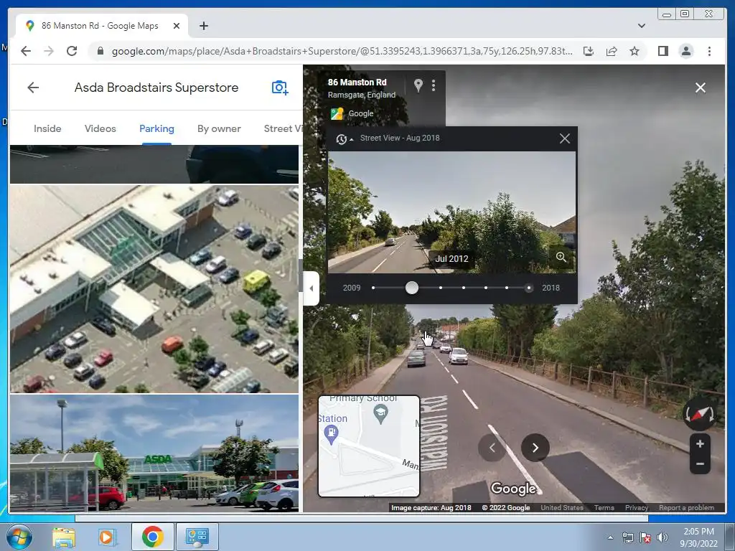Click the Jul 2012 timeline slider handle
This screenshot has height=551, width=735.
click(412, 288)
